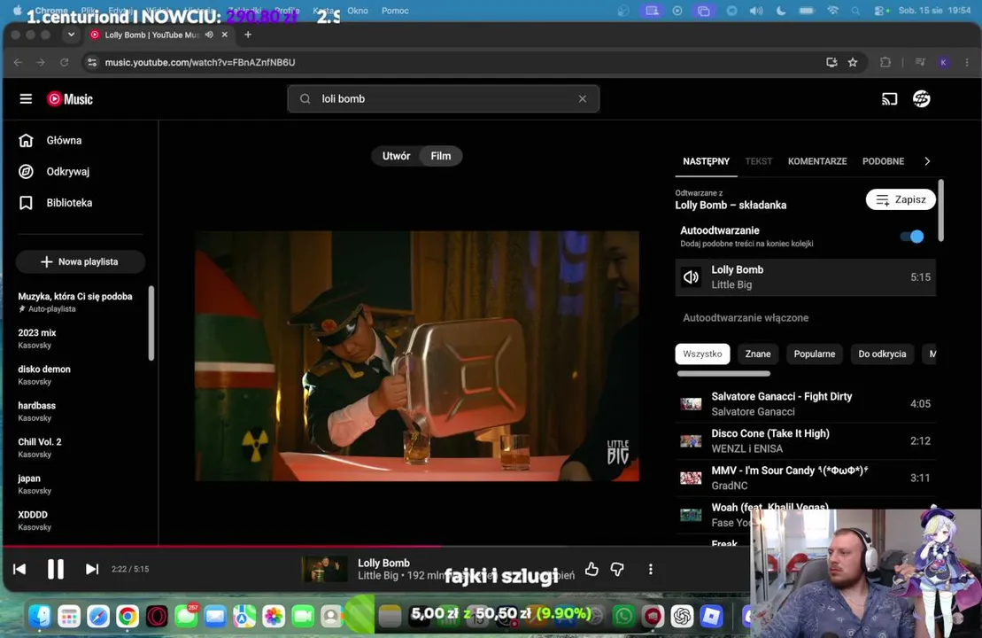This screenshot has width=982, height=638.
Task: Open the account avatar menu
Action: pos(921,99)
